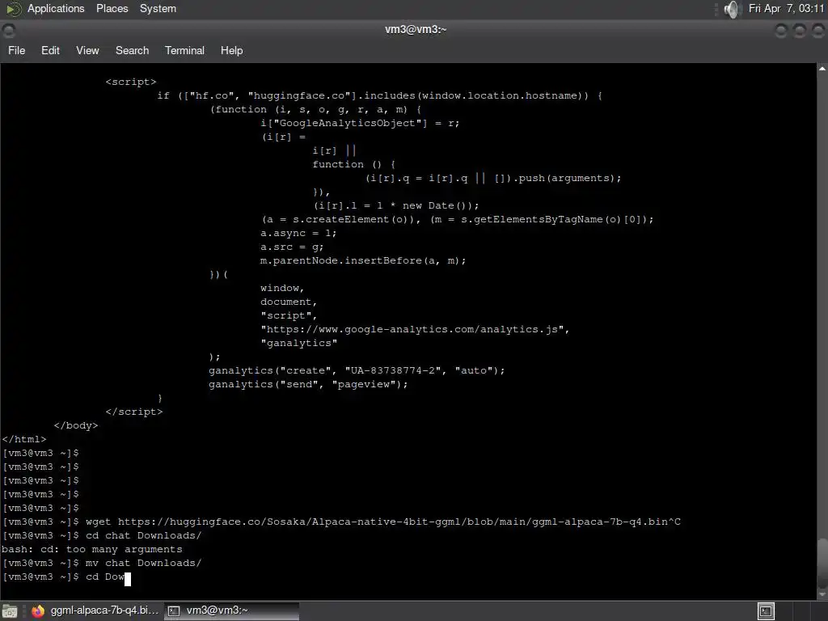Click the distro logo icon beside Applications
This screenshot has height=621, width=828.
(x=13, y=8)
